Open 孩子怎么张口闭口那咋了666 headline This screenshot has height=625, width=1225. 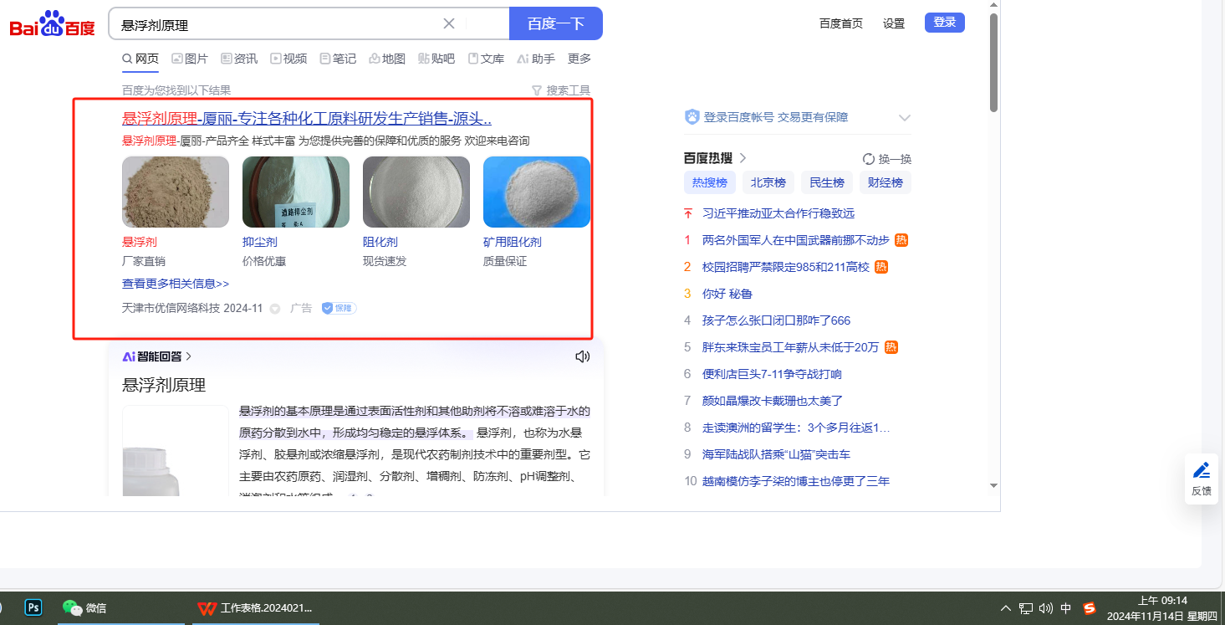[776, 320]
